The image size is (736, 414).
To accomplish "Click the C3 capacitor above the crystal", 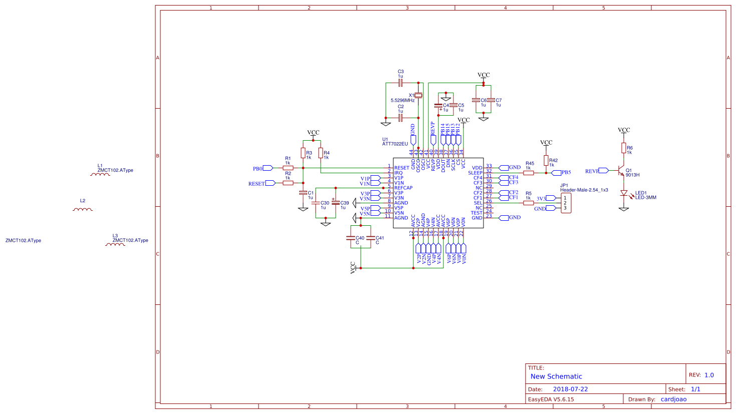I will pos(400,83).
